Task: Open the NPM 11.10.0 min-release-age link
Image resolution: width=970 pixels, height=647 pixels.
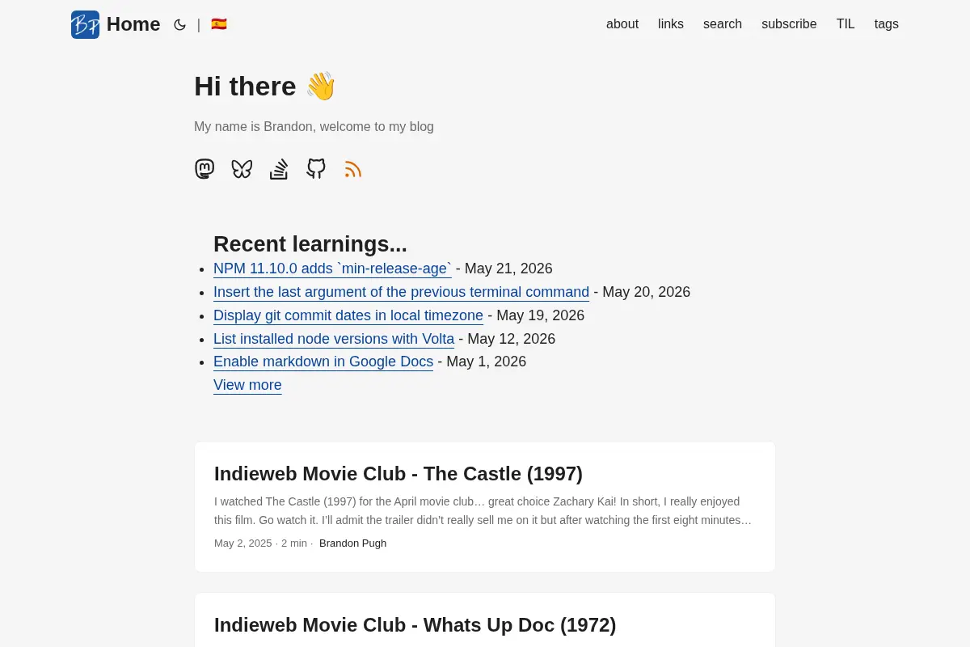Action: click(332, 269)
